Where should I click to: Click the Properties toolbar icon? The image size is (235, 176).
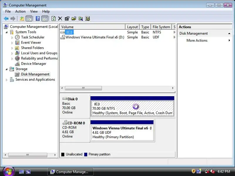coord(67,18)
